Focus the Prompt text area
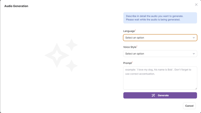This screenshot has height=113, width=201. 160,78
